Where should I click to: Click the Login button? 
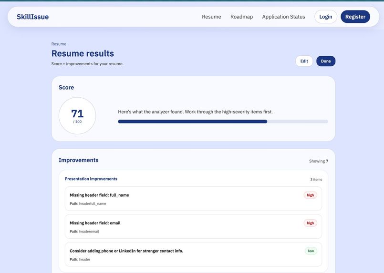(325, 17)
